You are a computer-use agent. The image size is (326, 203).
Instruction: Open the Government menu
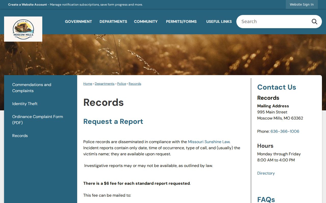(x=78, y=22)
